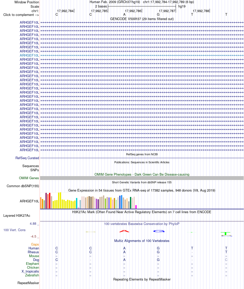Open '100 vertebrates Basewise Conservation by PhyloP' title
Image resolution: width=244 pixels, height=289 pixels.
coord(142,224)
